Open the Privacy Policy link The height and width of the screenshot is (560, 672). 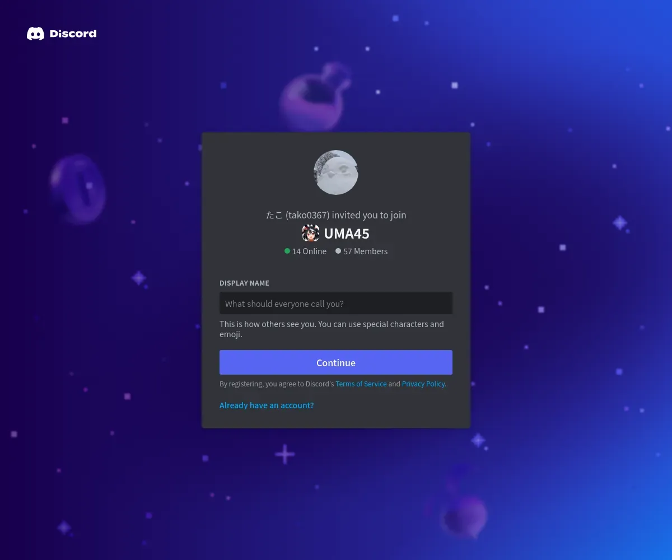click(x=423, y=384)
